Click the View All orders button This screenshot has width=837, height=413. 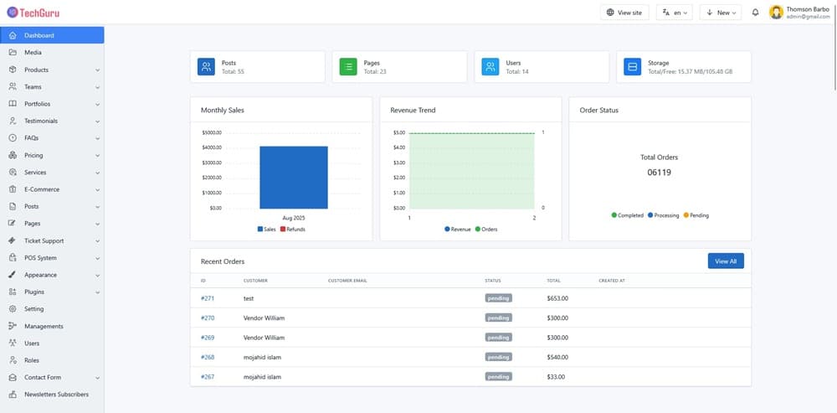click(x=725, y=261)
